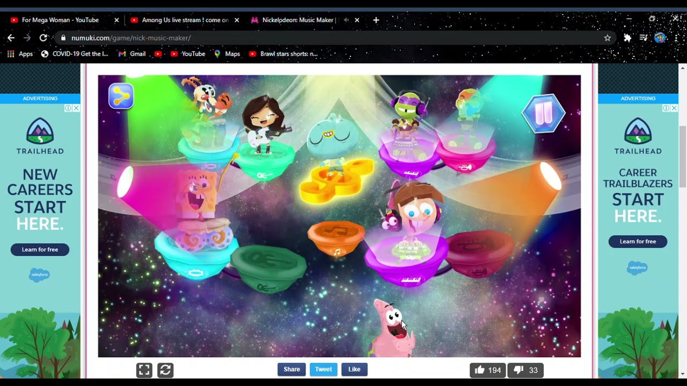The image size is (687, 386).
Task: Go back to previous page
Action: click(11, 38)
